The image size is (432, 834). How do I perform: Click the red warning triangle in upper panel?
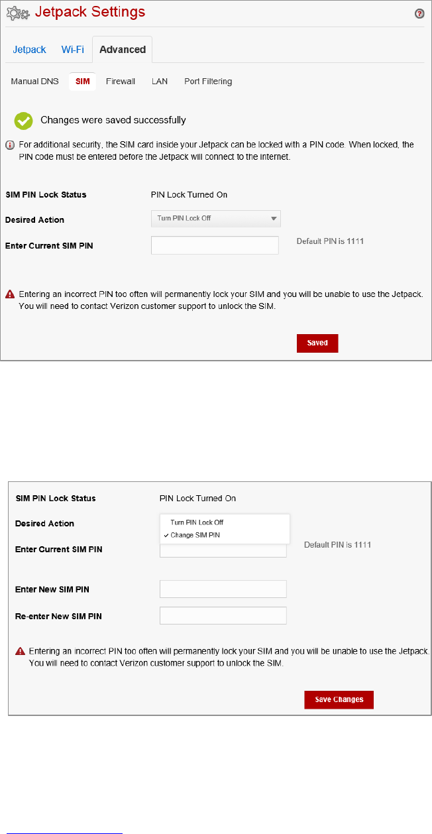click(x=10, y=294)
